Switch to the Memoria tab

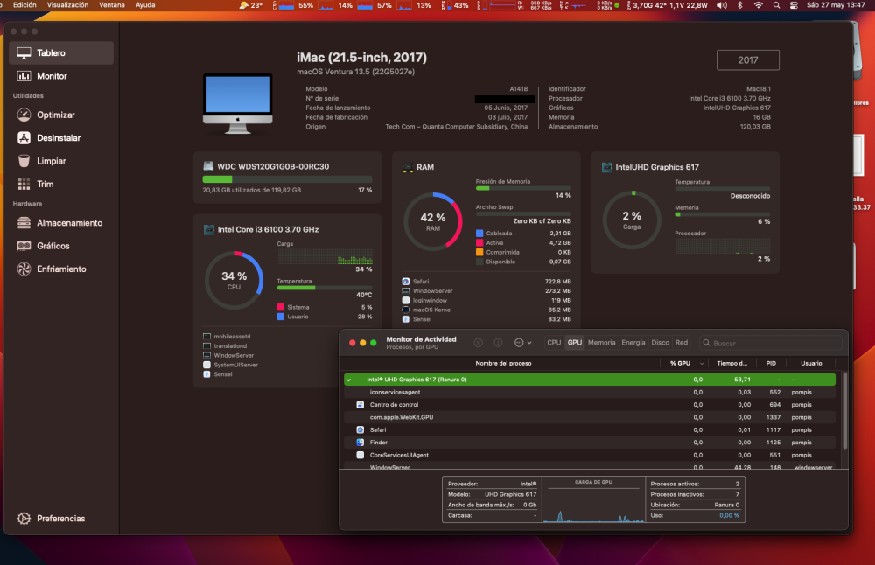tap(602, 343)
